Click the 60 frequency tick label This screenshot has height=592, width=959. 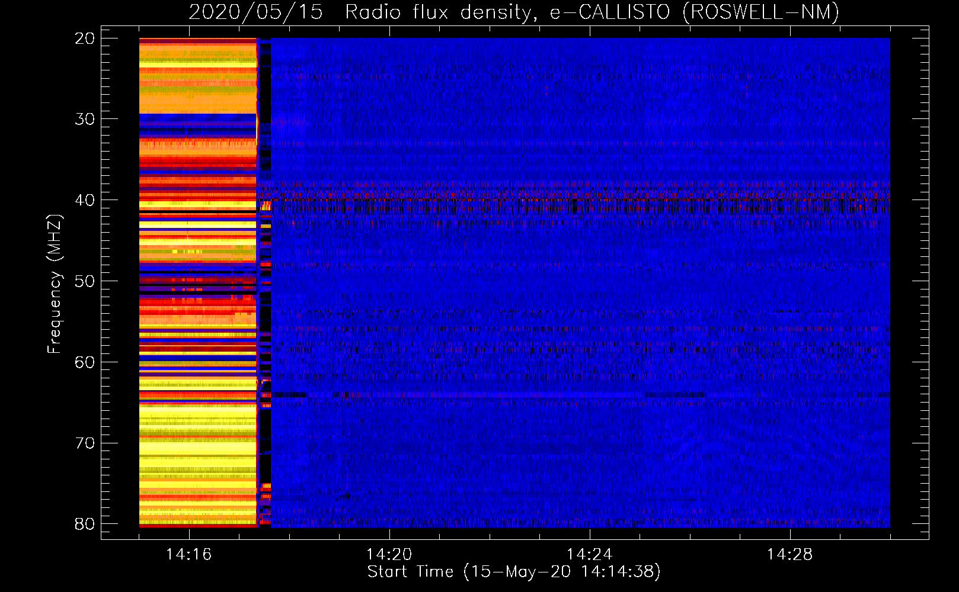point(85,362)
